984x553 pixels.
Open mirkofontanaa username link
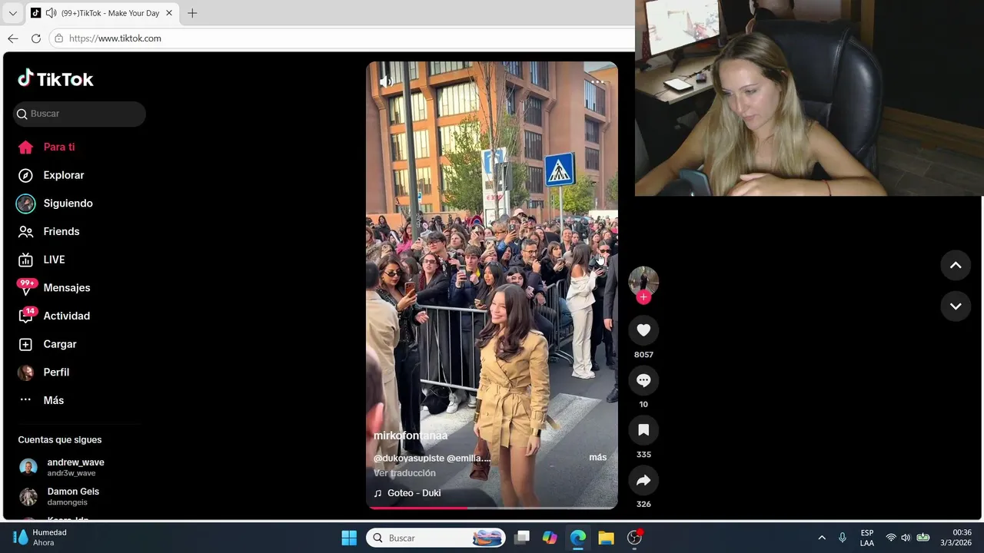pos(411,435)
